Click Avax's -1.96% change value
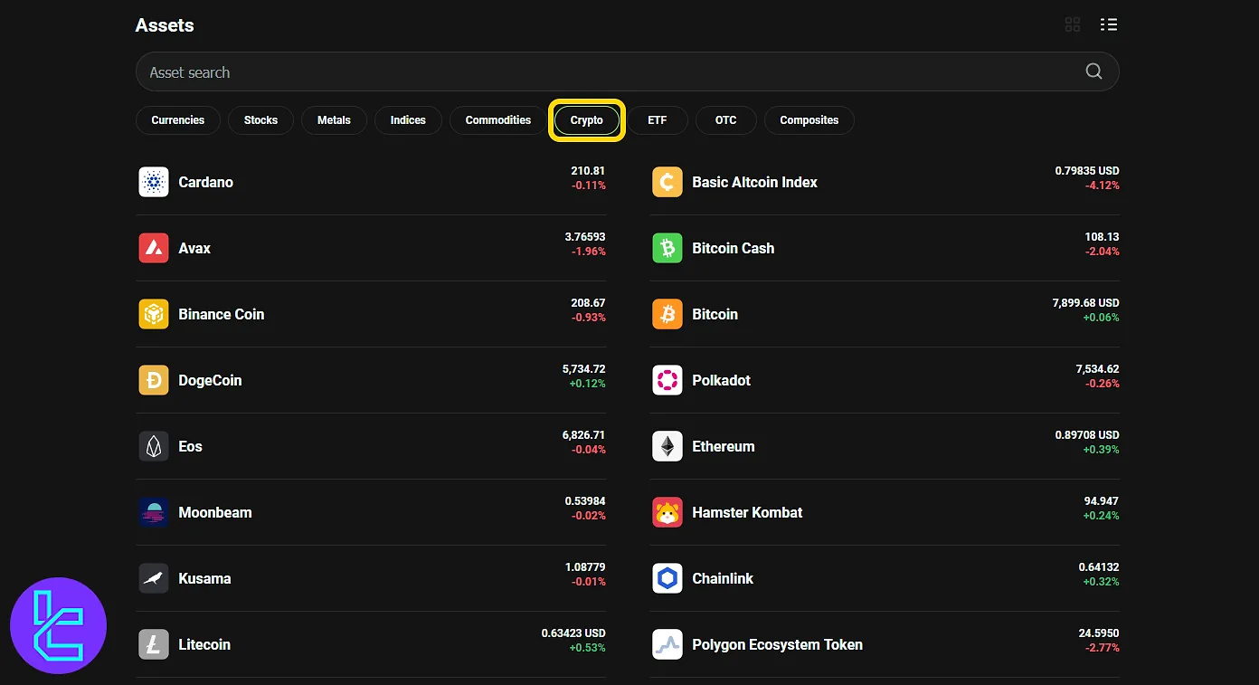The image size is (1259, 685). point(589,252)
